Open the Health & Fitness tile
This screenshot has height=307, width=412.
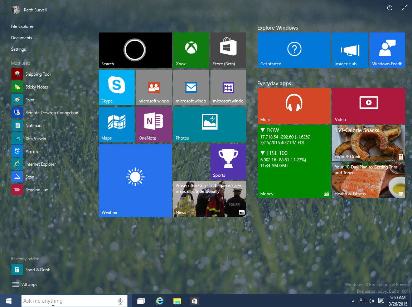click(x=368, y=180)
